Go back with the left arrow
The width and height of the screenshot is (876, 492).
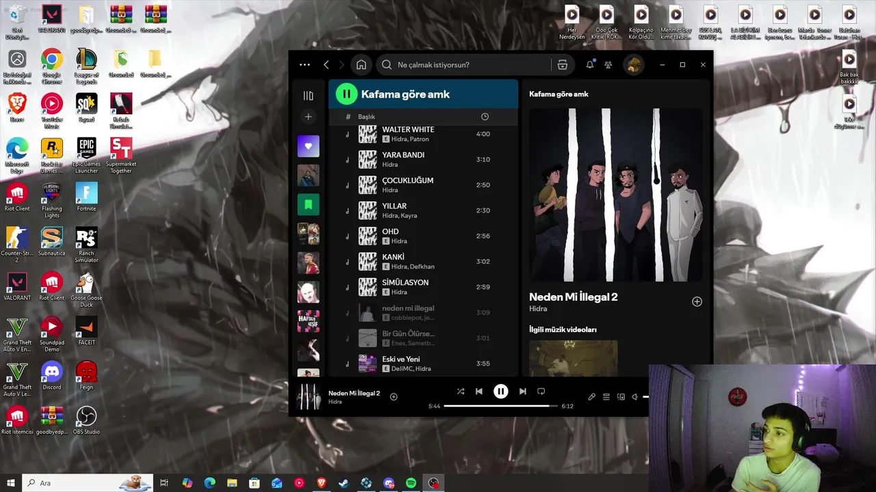pyautogui.click(x=326, y=65)
